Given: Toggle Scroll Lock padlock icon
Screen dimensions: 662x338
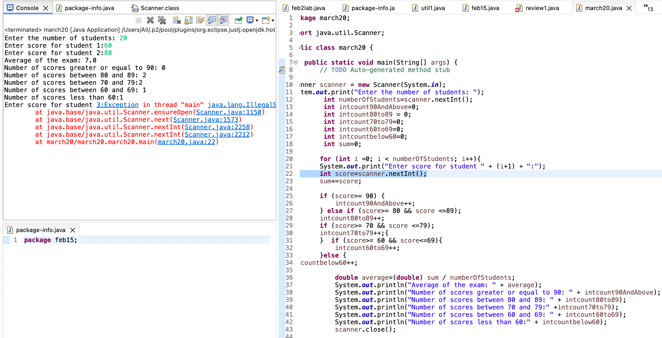Looking at the screenshot, I should point(188,20).
